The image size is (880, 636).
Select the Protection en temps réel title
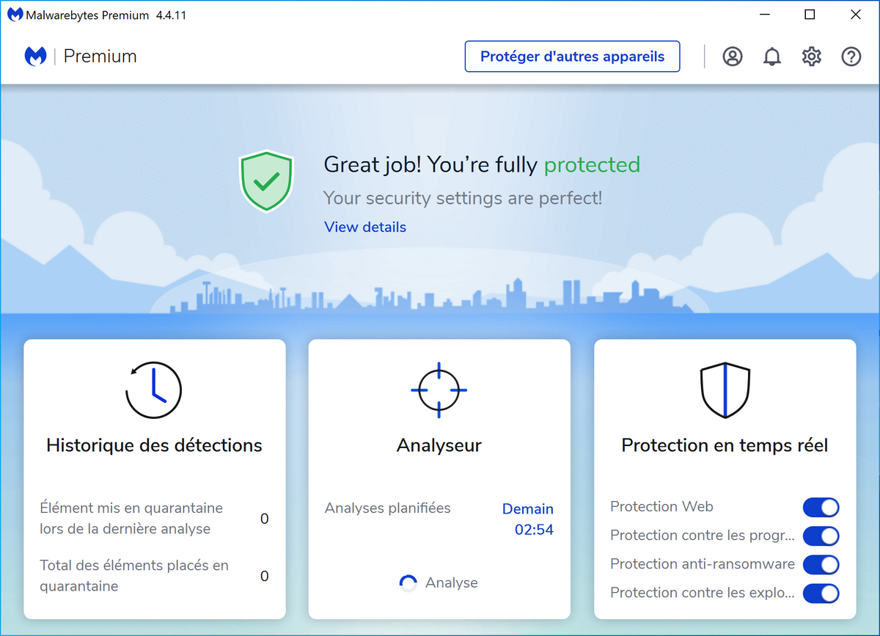tap(725, 445)
